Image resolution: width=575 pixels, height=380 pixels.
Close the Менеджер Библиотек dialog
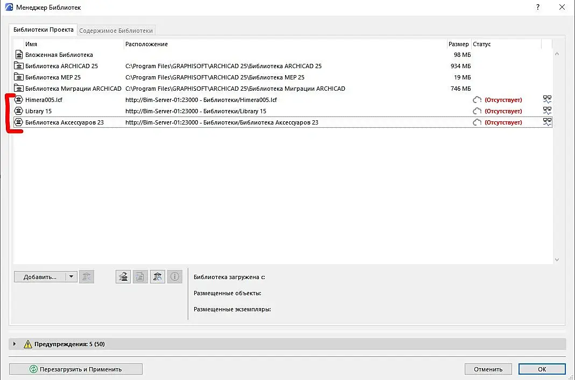point(562,7)
